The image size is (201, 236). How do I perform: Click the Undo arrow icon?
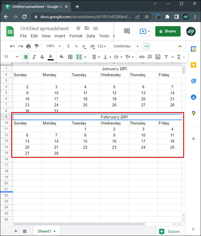tap(12, 46)
